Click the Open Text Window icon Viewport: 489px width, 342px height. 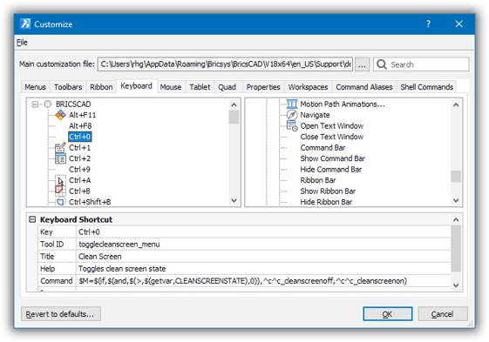point(292,126)
